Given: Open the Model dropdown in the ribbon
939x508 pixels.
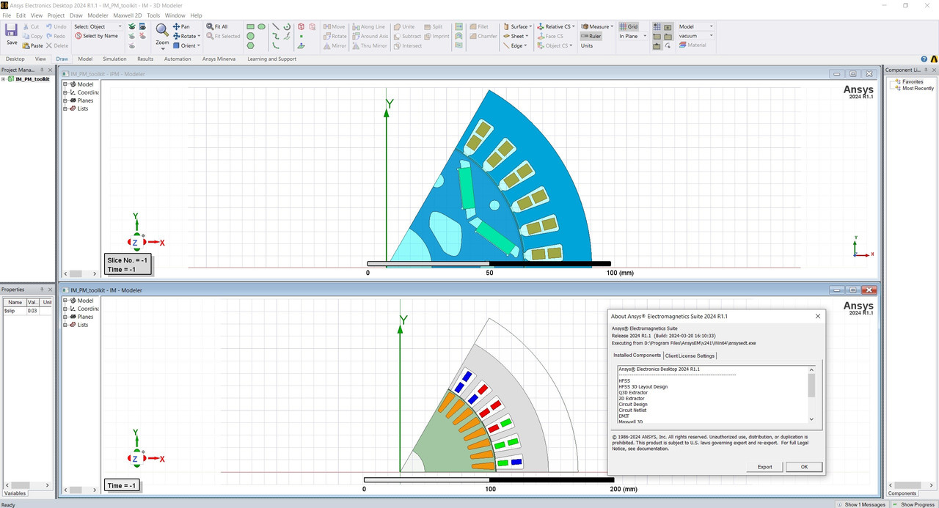Looking at the screenshot, I should [695, 26].
